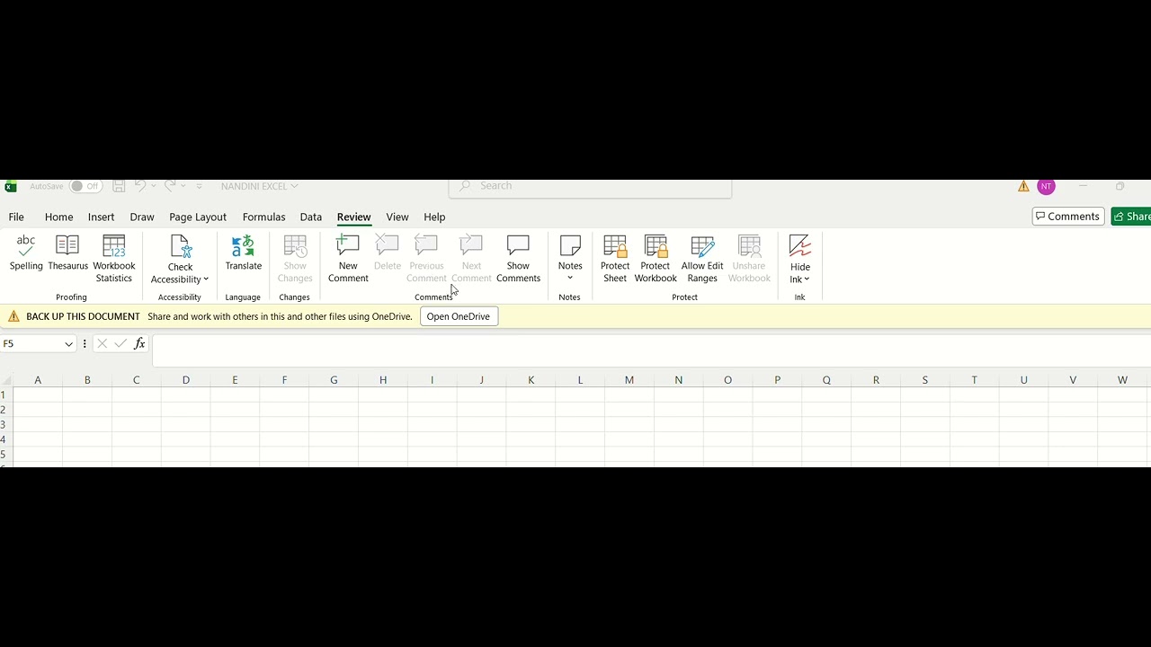The height and width of the screenshot is (647, 1151).
Task: Click the formula bar cancel X
Action: pos(102,343)
